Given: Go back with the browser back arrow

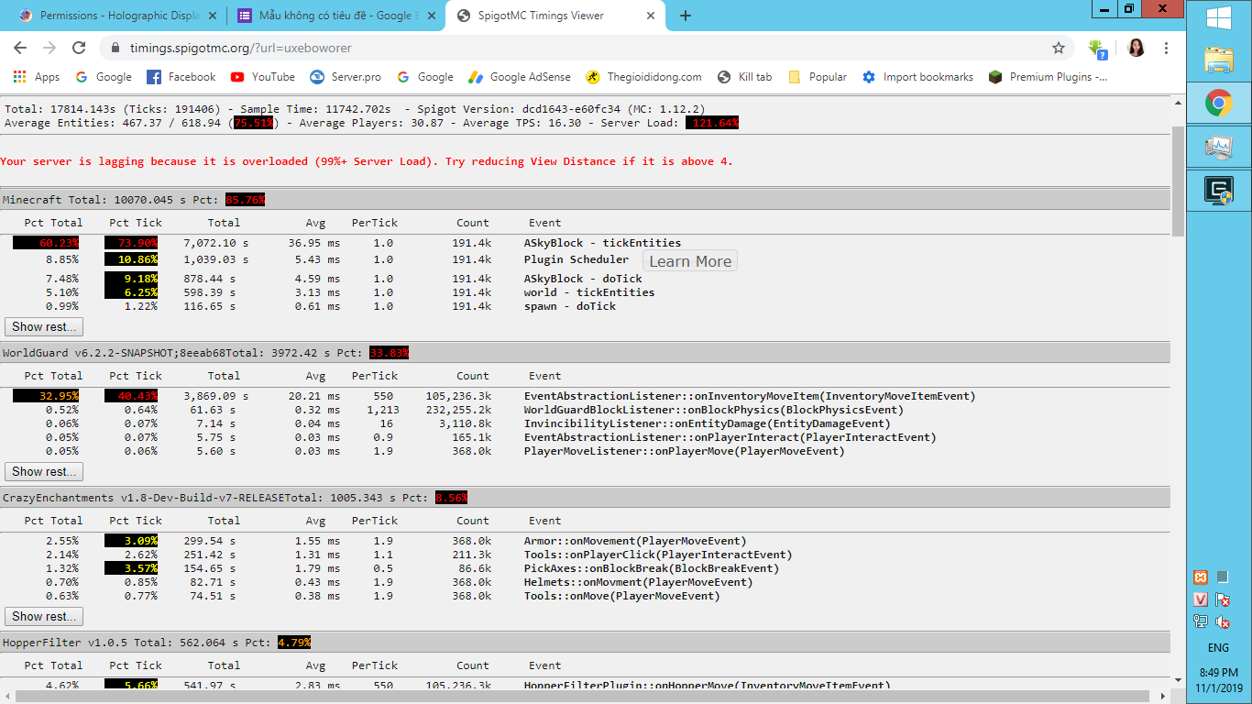Looking at the screenshot, I should 20,48.
